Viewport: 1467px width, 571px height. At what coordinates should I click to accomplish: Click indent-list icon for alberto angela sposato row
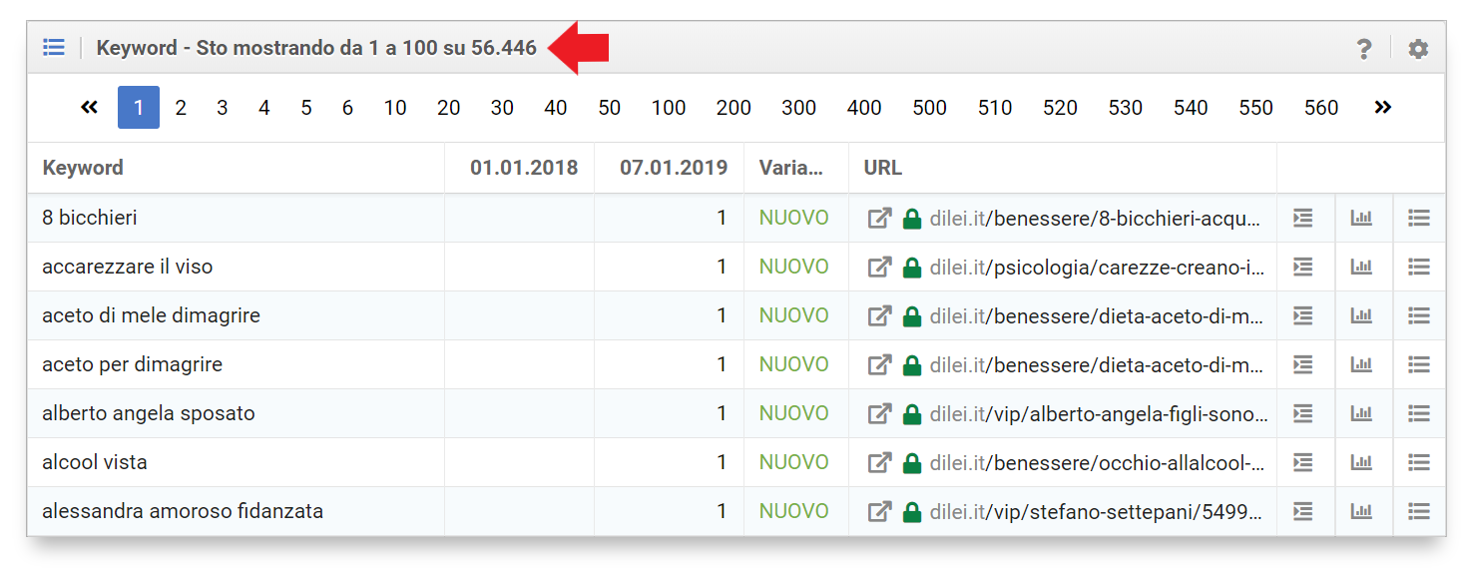pyautogui.click(x=1302, y=413)
